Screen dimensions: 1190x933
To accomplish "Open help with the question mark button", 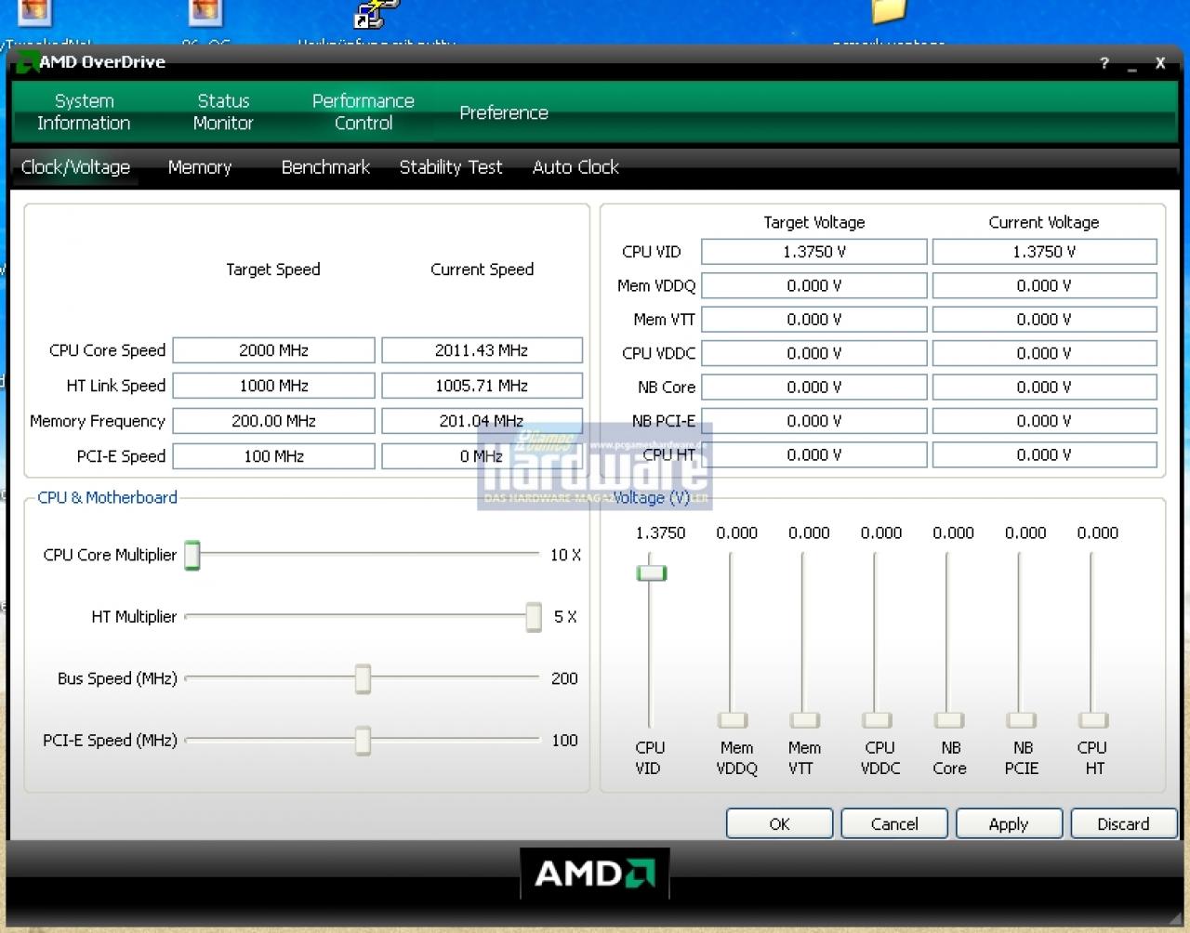I will (1104, 63).
